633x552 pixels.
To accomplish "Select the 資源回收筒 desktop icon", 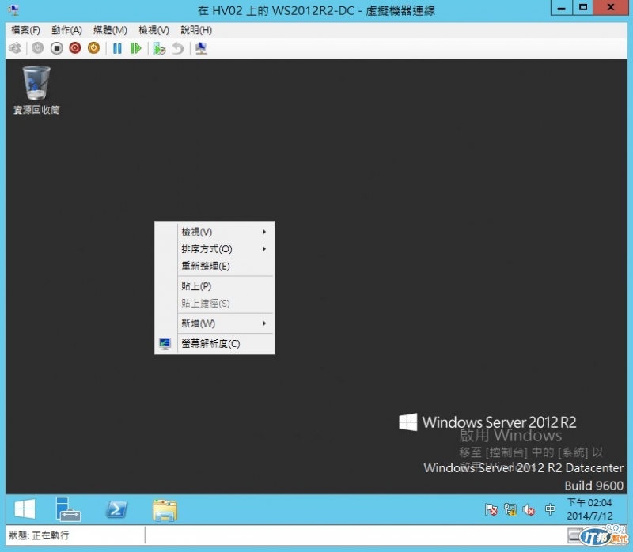I will point(36,90).
